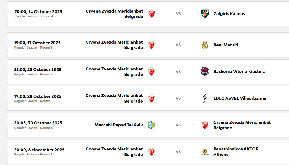Click Crvena Zvezda logo in Round 4 game
This screenshot has height=165, width=289.
coord(152,14)
